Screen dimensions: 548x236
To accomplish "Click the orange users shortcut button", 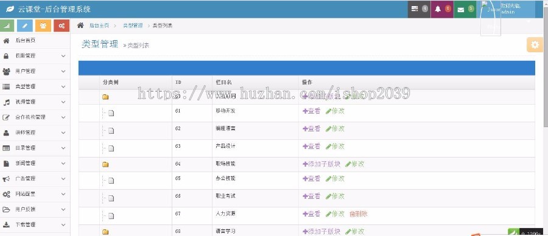I will (x=43, y=26).
